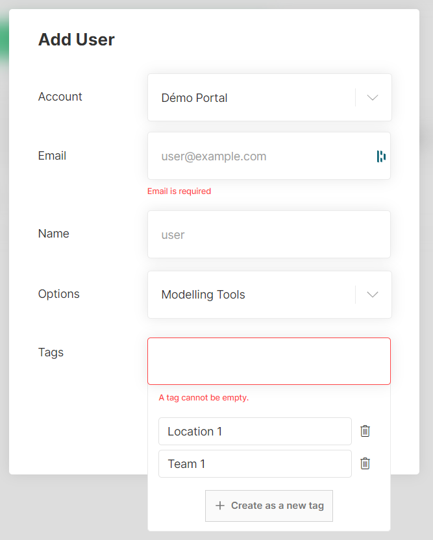This screenshot has height=540, width=433.
Task: Delete the Location 1 tag
Action: pyautogui.click(x=365, y=431)
